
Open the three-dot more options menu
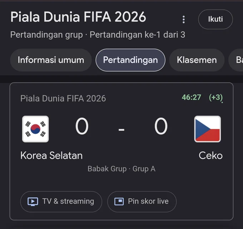[x=184, y=20]
